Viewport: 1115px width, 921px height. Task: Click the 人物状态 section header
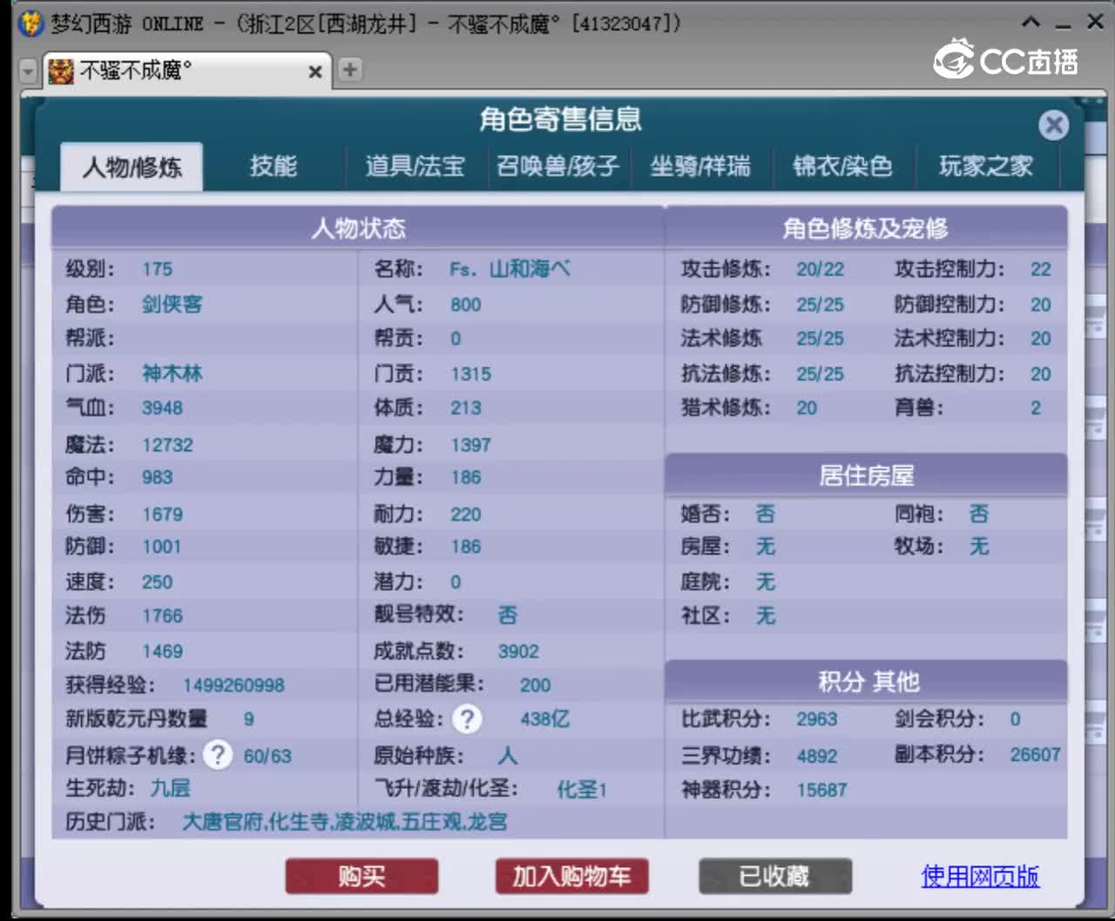click(358, 228)
